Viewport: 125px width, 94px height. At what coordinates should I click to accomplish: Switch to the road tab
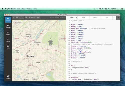[x=83, y=18]
